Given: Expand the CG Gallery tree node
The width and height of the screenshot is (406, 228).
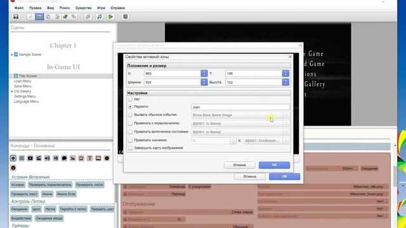Looking at the screenshot, I should coord(12,91).
